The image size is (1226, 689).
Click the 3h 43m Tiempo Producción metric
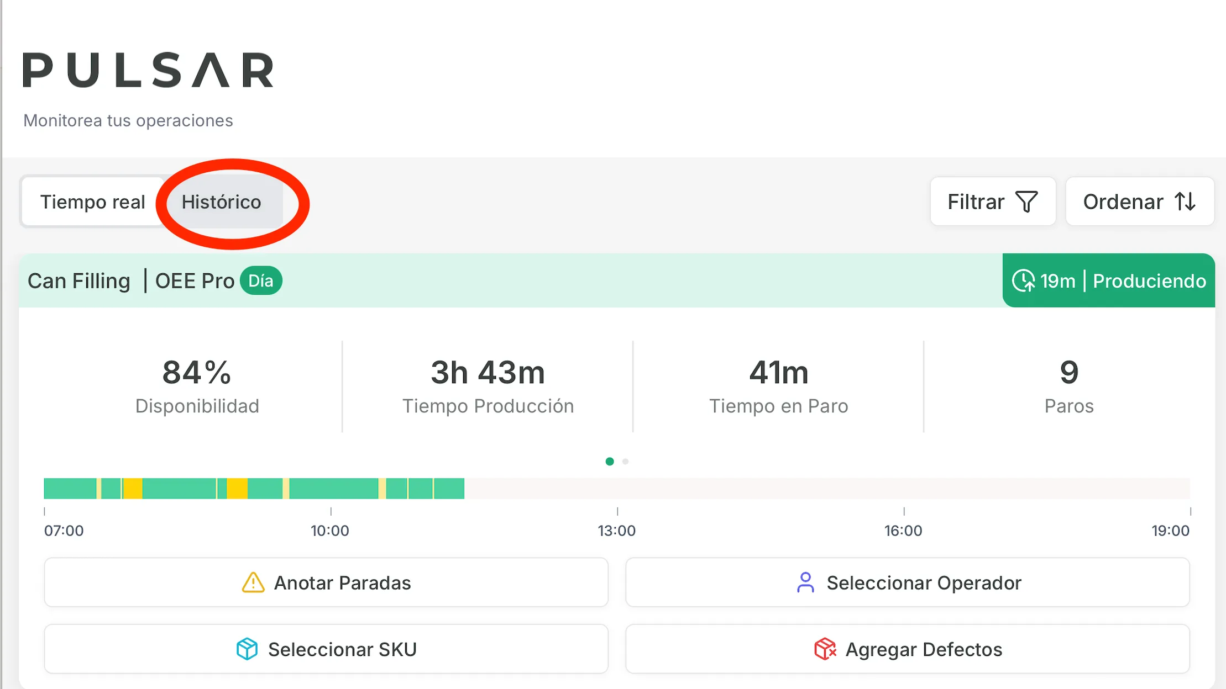[488, 386]
